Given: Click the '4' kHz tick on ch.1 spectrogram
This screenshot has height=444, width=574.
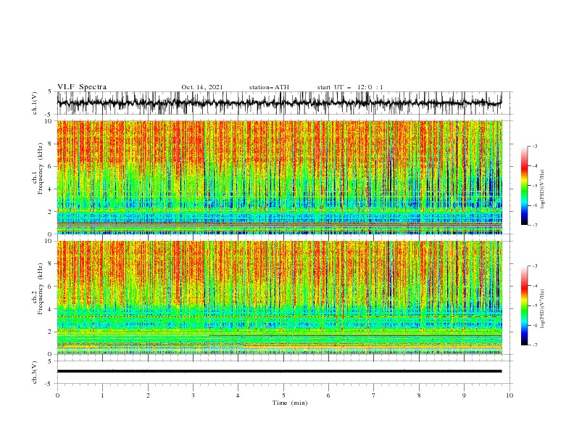Looking at the screenshot, I should (x=50, y=189).
